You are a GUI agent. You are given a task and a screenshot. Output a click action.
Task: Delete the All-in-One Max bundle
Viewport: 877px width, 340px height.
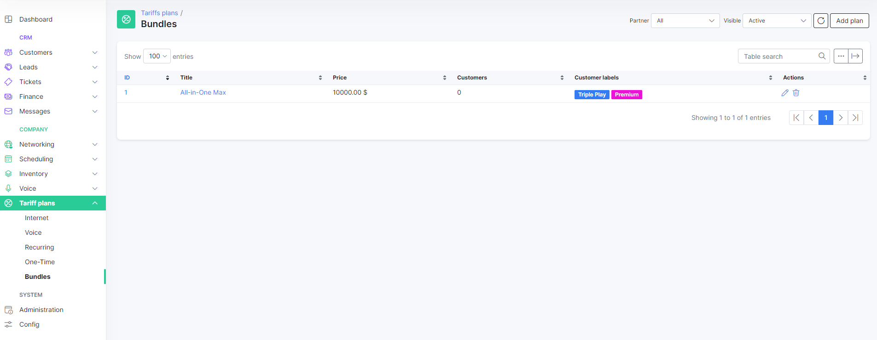(796, 93)
